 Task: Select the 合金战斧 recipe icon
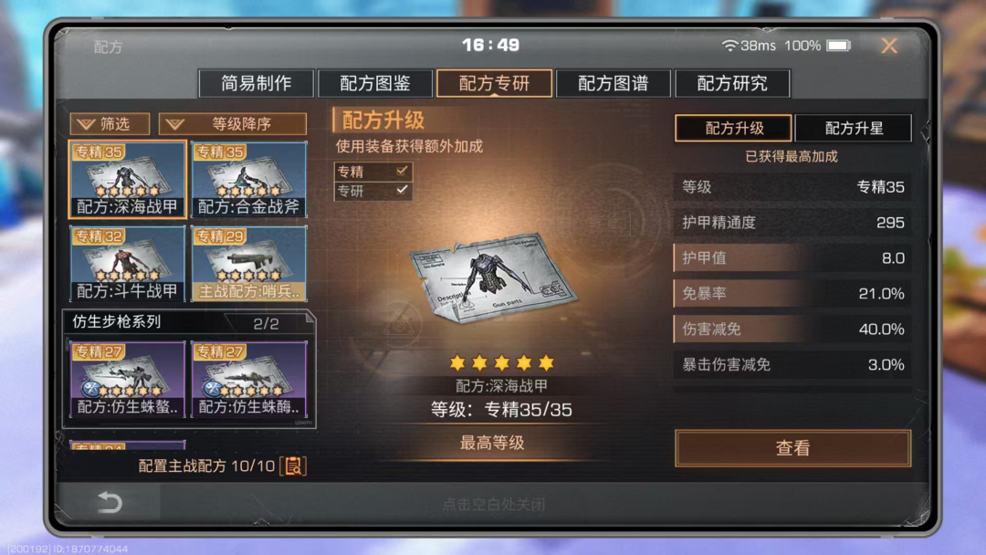click(x=249, y=179)
